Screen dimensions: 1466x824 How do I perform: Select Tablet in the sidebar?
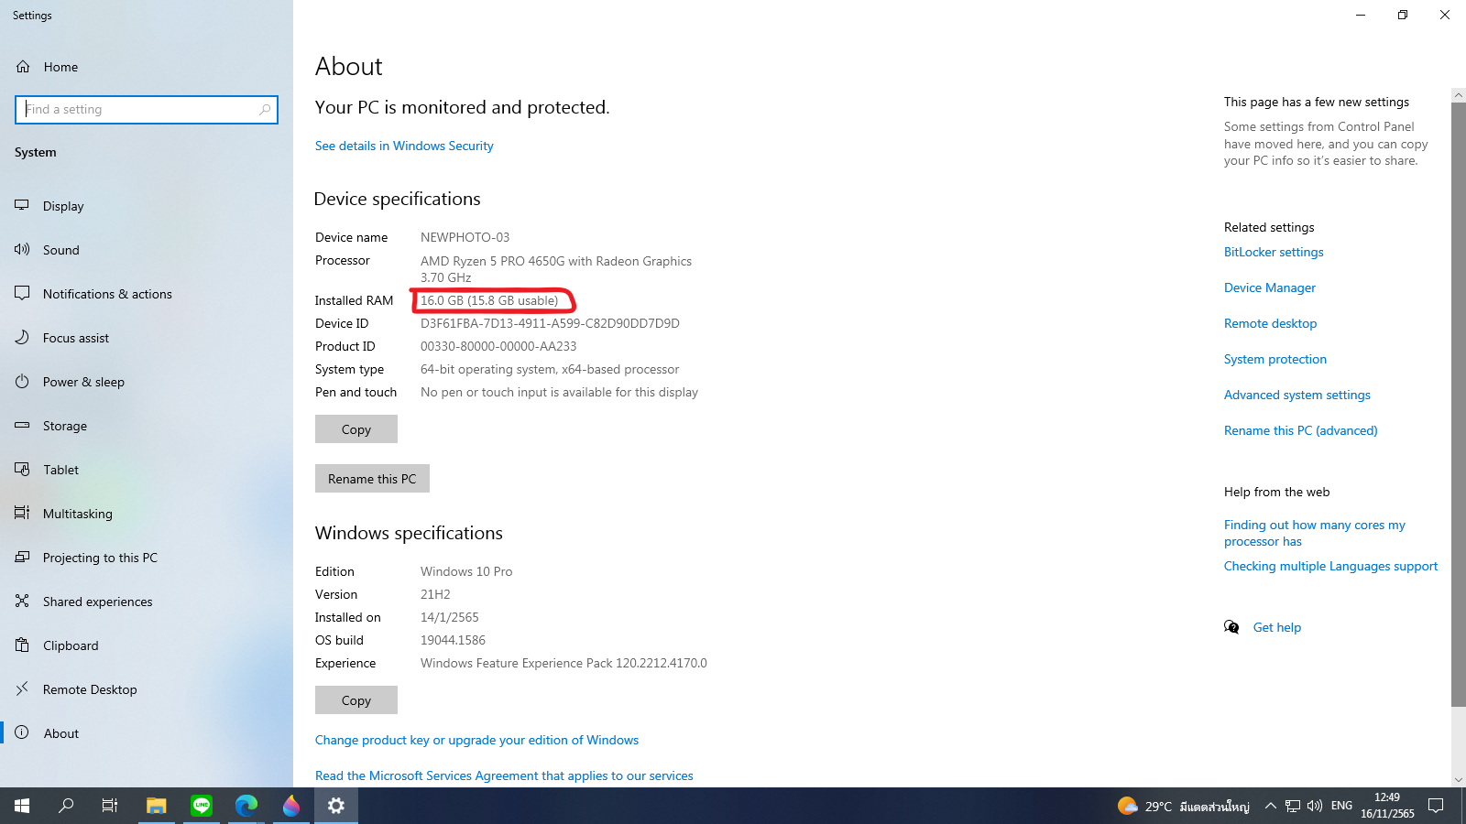(60, 470)
